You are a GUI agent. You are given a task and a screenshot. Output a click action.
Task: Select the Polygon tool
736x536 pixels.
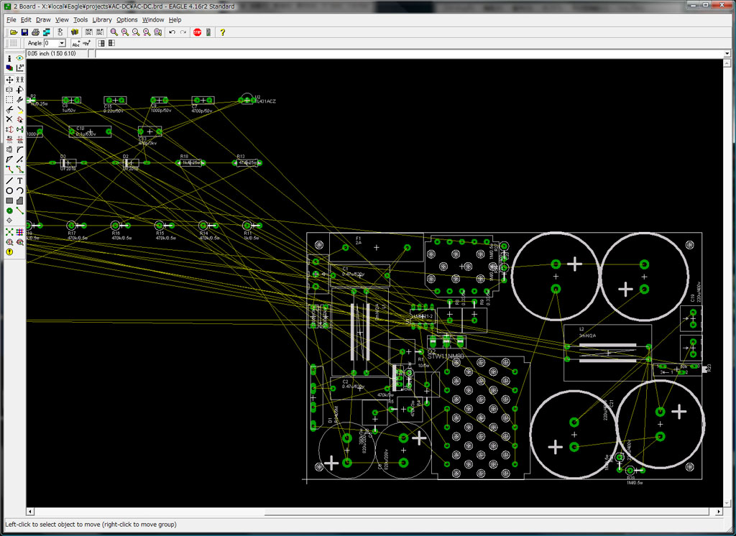(x=19, y=200)
